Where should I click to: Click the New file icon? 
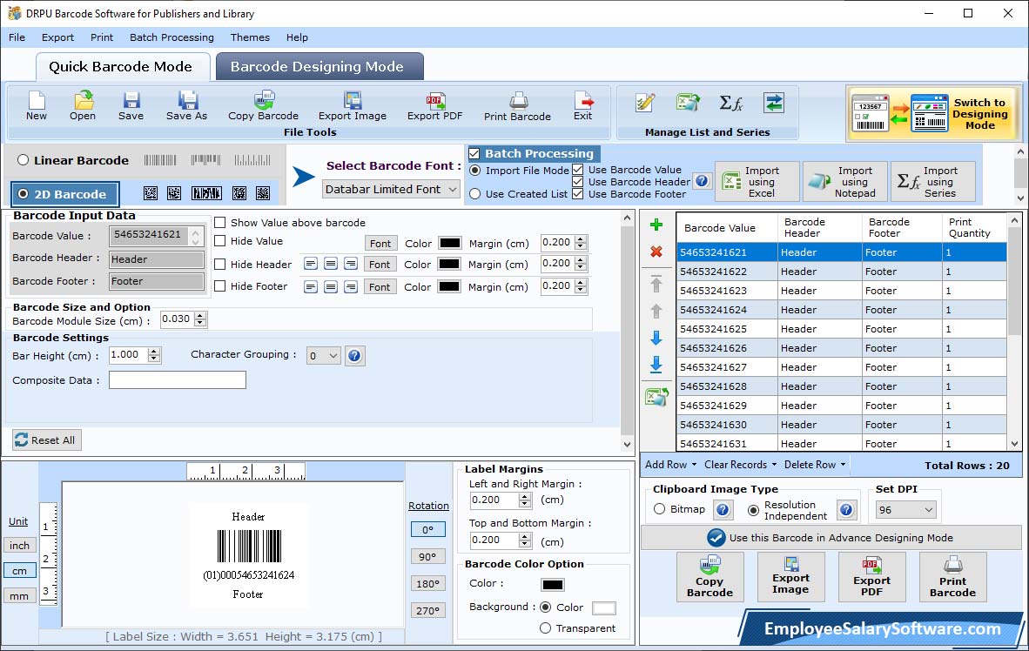coord(36,106)
